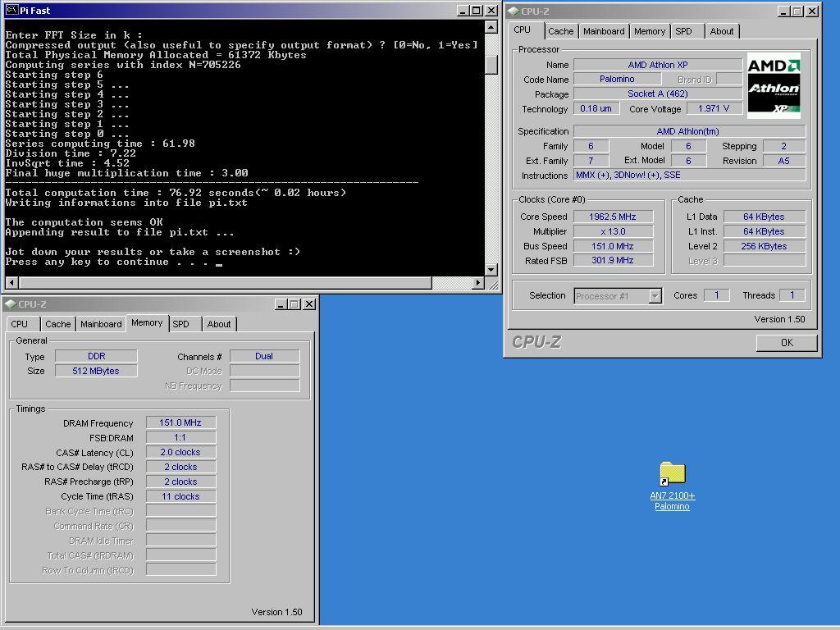Switch to the Cache tab in the right CPU-Z window

coord(560,31)
